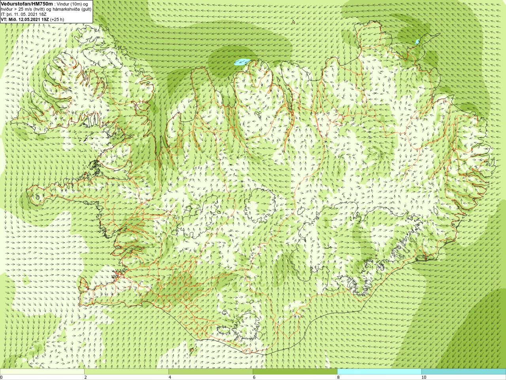Pick the palest 0–2 m/s legend color
Image resolution: width=506 pixels, height=380 pixels.
[x=42, y=372]
